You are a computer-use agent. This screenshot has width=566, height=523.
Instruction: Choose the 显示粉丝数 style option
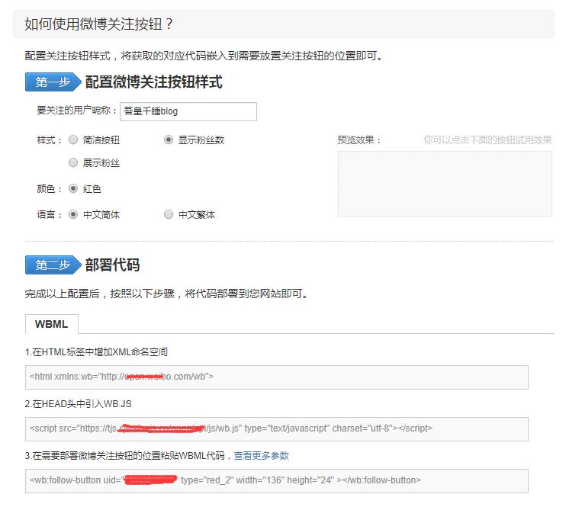pyautogui.click(x=169, y=140)
